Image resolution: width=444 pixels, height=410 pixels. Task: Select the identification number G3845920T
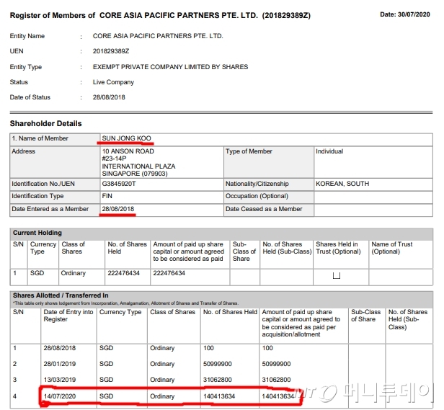click(x=119, y=184)
